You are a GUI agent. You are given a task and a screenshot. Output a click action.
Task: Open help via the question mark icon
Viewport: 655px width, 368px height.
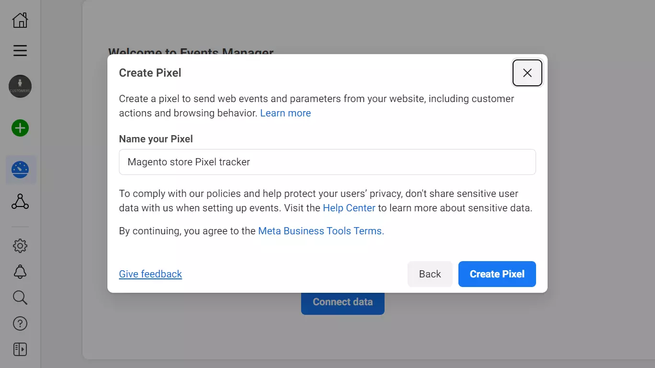point(20,323)
